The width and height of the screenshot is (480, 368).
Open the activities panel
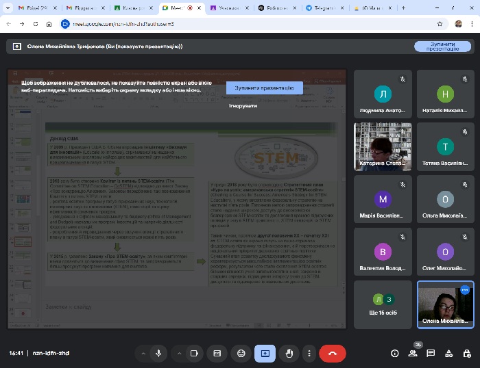(448, 353)
